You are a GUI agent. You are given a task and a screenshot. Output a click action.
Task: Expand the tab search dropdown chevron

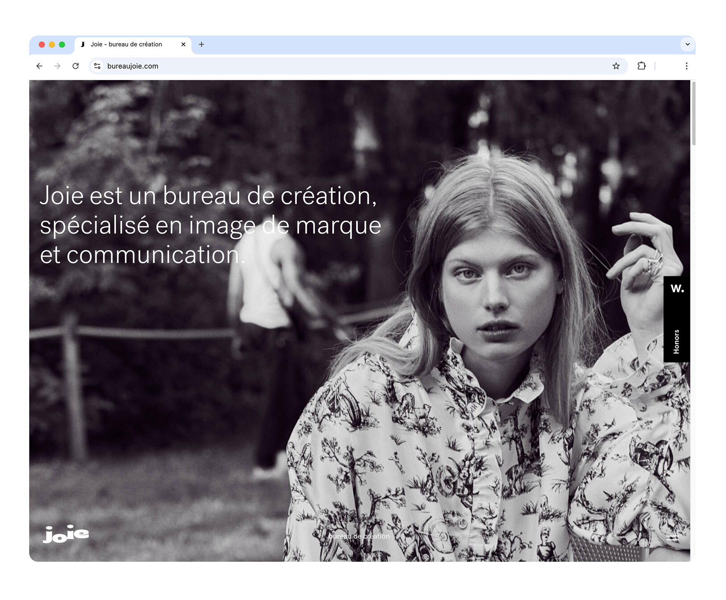[x=687, y=45]
